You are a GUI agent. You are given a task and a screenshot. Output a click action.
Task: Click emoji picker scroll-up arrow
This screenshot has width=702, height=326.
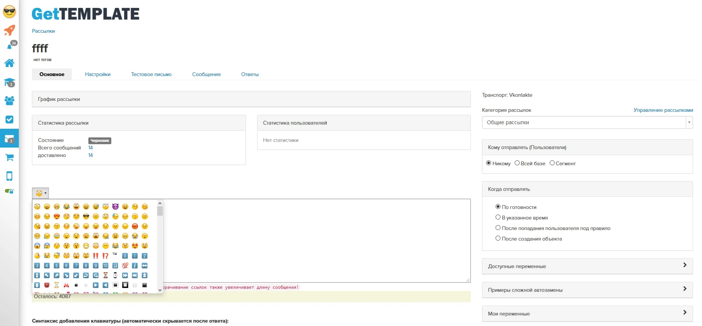click(160, 203)
